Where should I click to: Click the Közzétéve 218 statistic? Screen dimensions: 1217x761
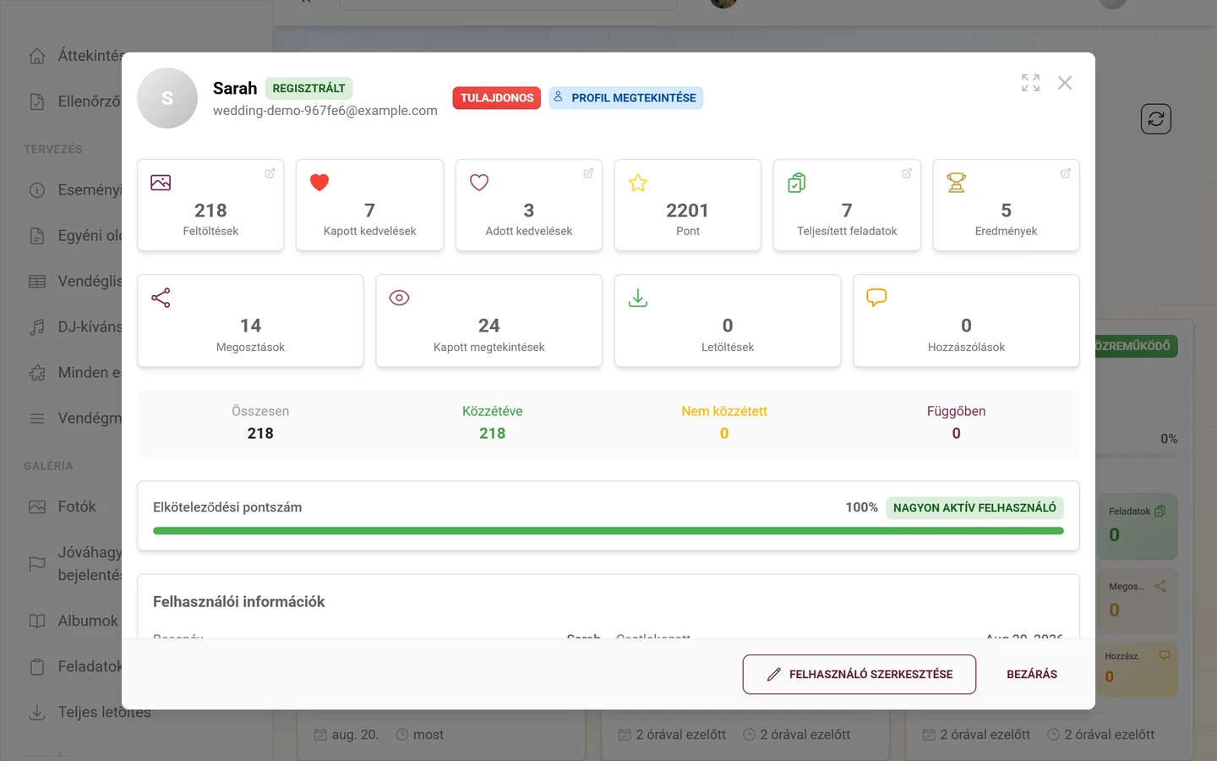tap(493, 422)
